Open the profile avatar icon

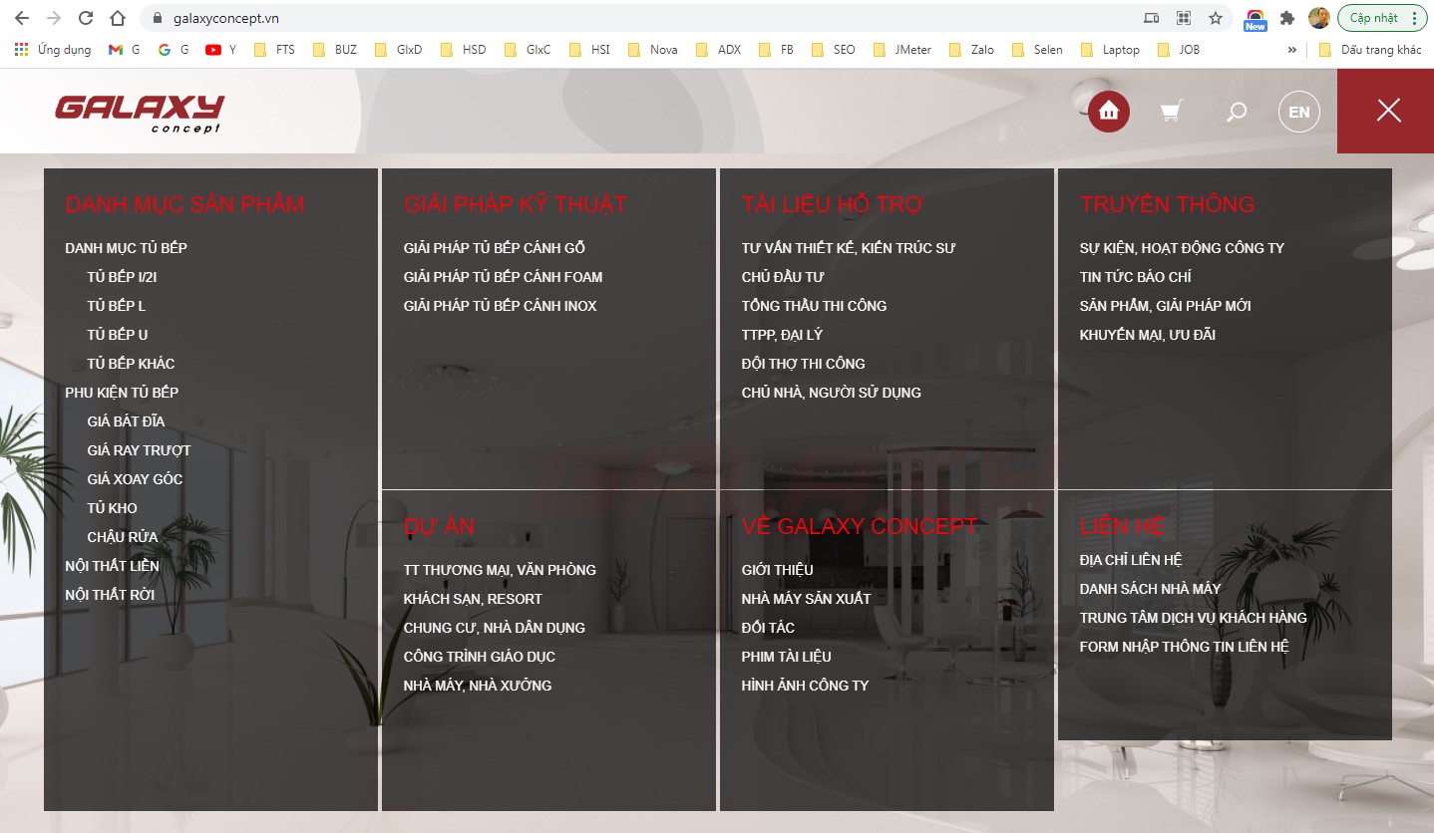pyautogui.click(x=1319, y=18)
